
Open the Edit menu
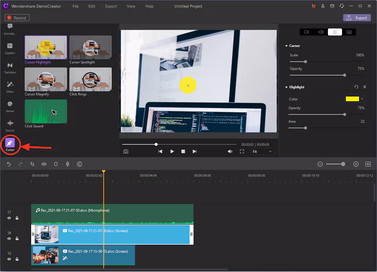pos(91,6)
